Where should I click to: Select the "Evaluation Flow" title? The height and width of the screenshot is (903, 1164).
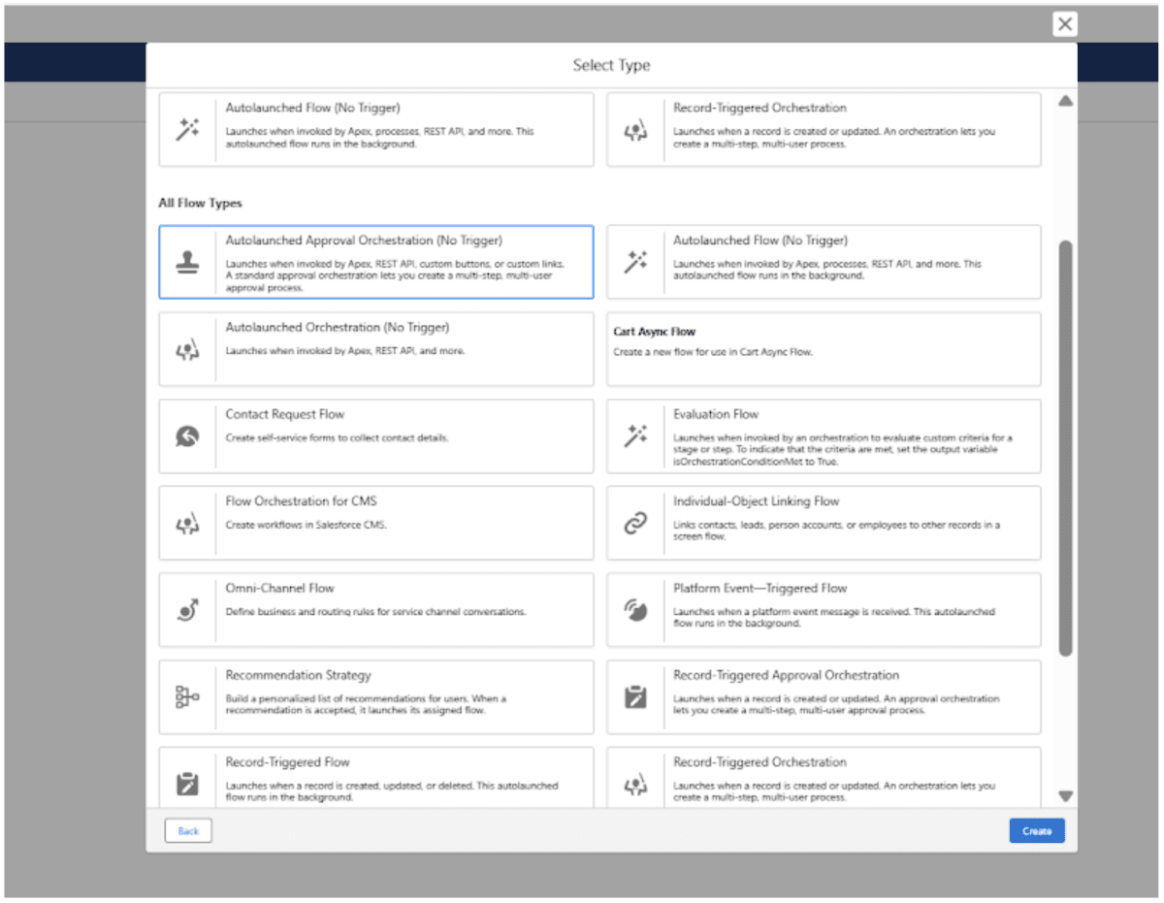point(716,414)
